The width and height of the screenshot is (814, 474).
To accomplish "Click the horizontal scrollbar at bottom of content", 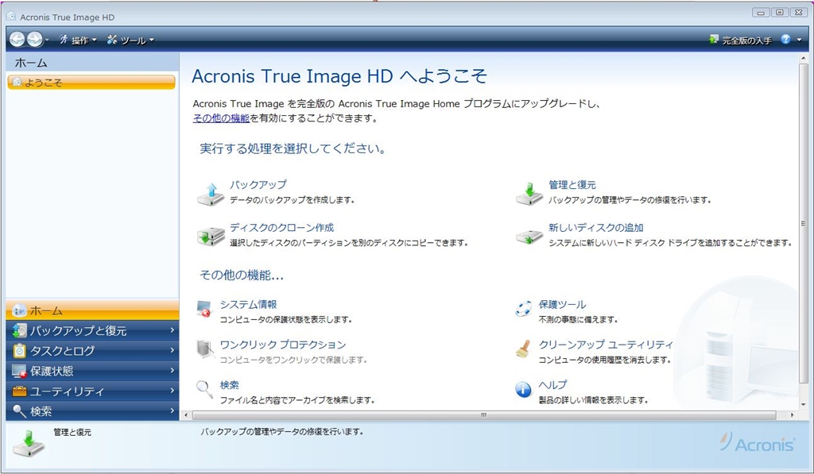I will click(x=484, y=415).
